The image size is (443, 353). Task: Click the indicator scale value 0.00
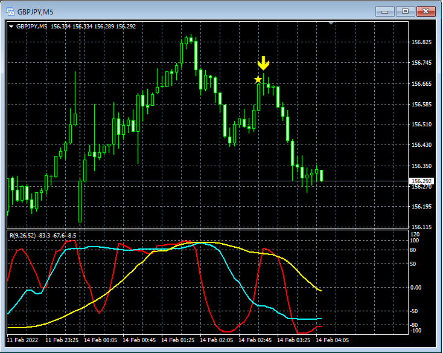[x=416, y=287]
